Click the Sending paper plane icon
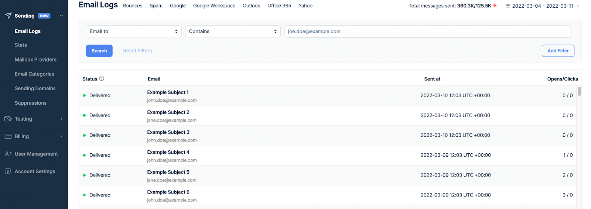 coord(8,15)
